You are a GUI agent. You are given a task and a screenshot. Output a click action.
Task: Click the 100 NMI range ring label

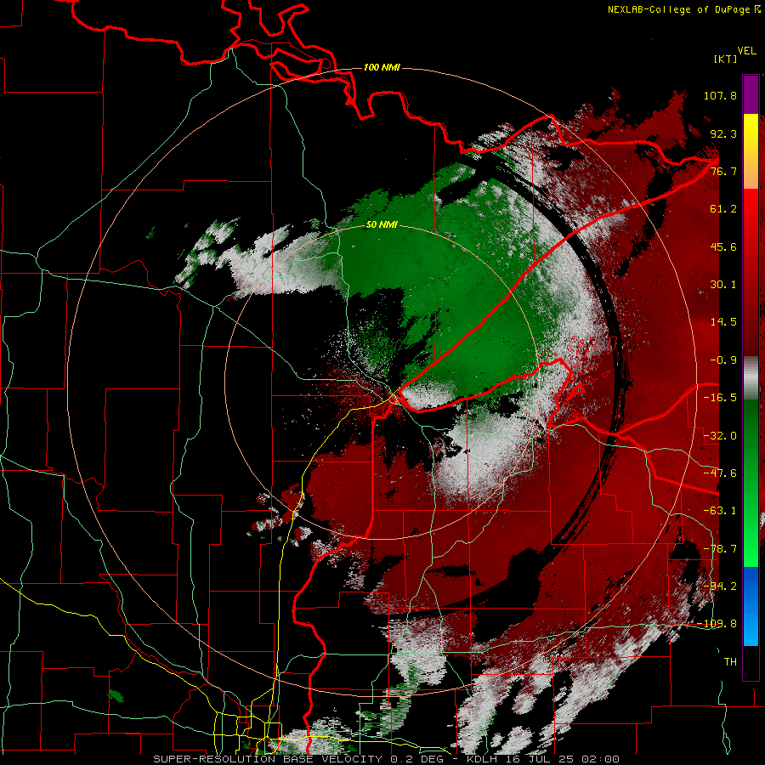(x=382, y=67)
